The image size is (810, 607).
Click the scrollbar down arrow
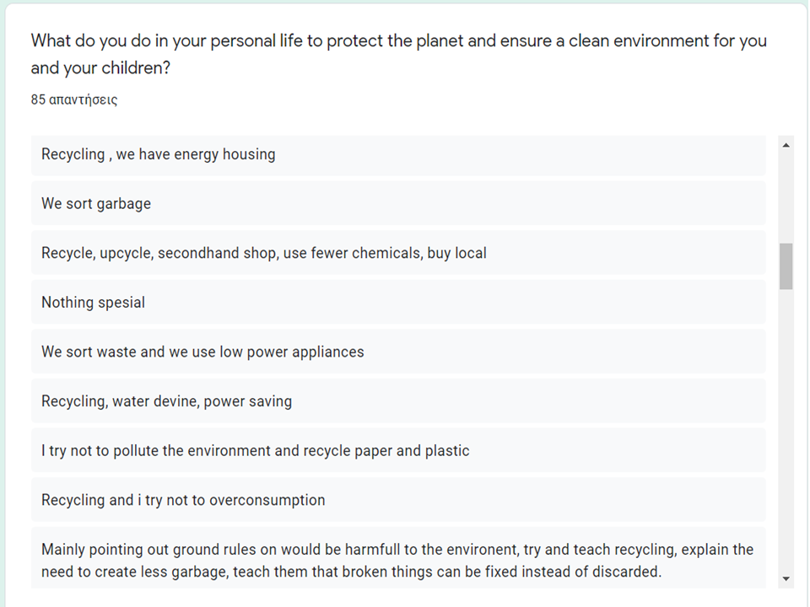(786, 578)
